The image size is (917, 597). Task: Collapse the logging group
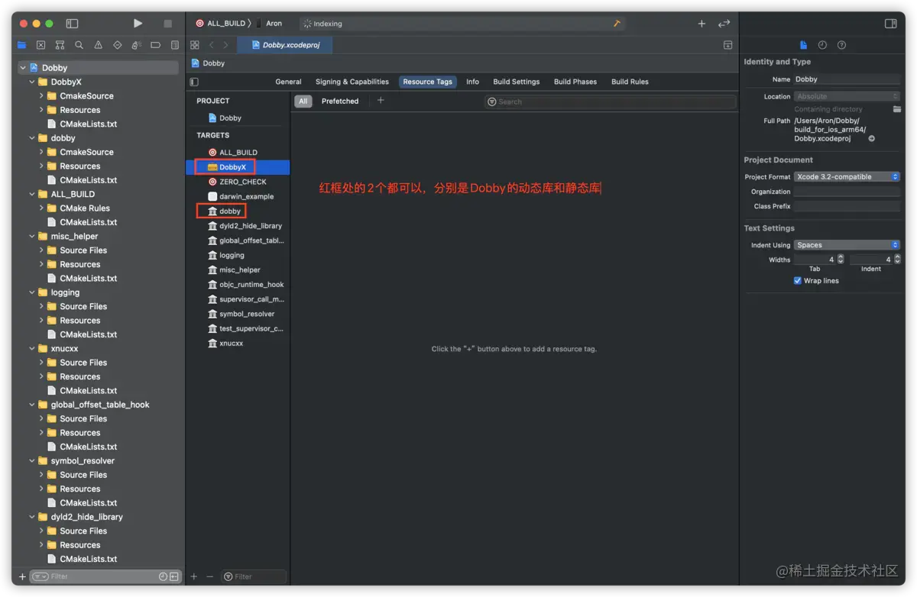[x=32, y=292]
